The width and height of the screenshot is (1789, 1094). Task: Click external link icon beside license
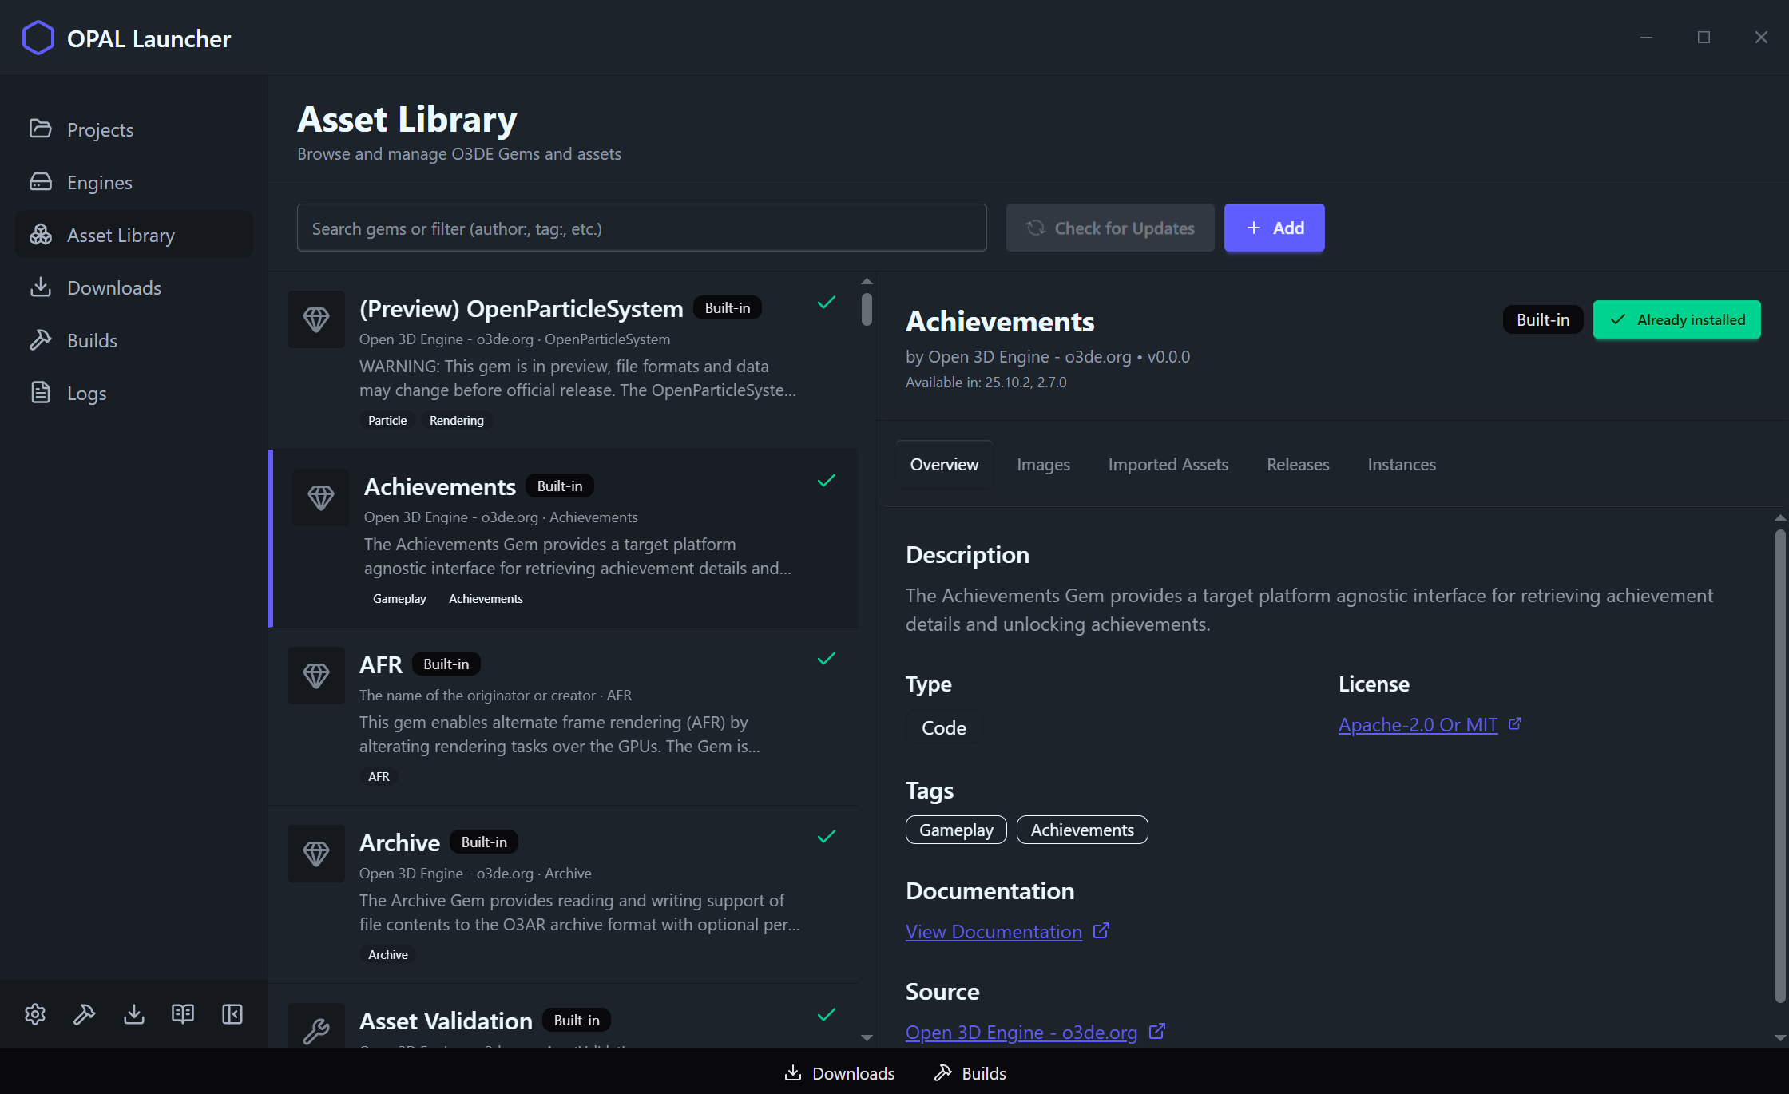click(1515, 723)
